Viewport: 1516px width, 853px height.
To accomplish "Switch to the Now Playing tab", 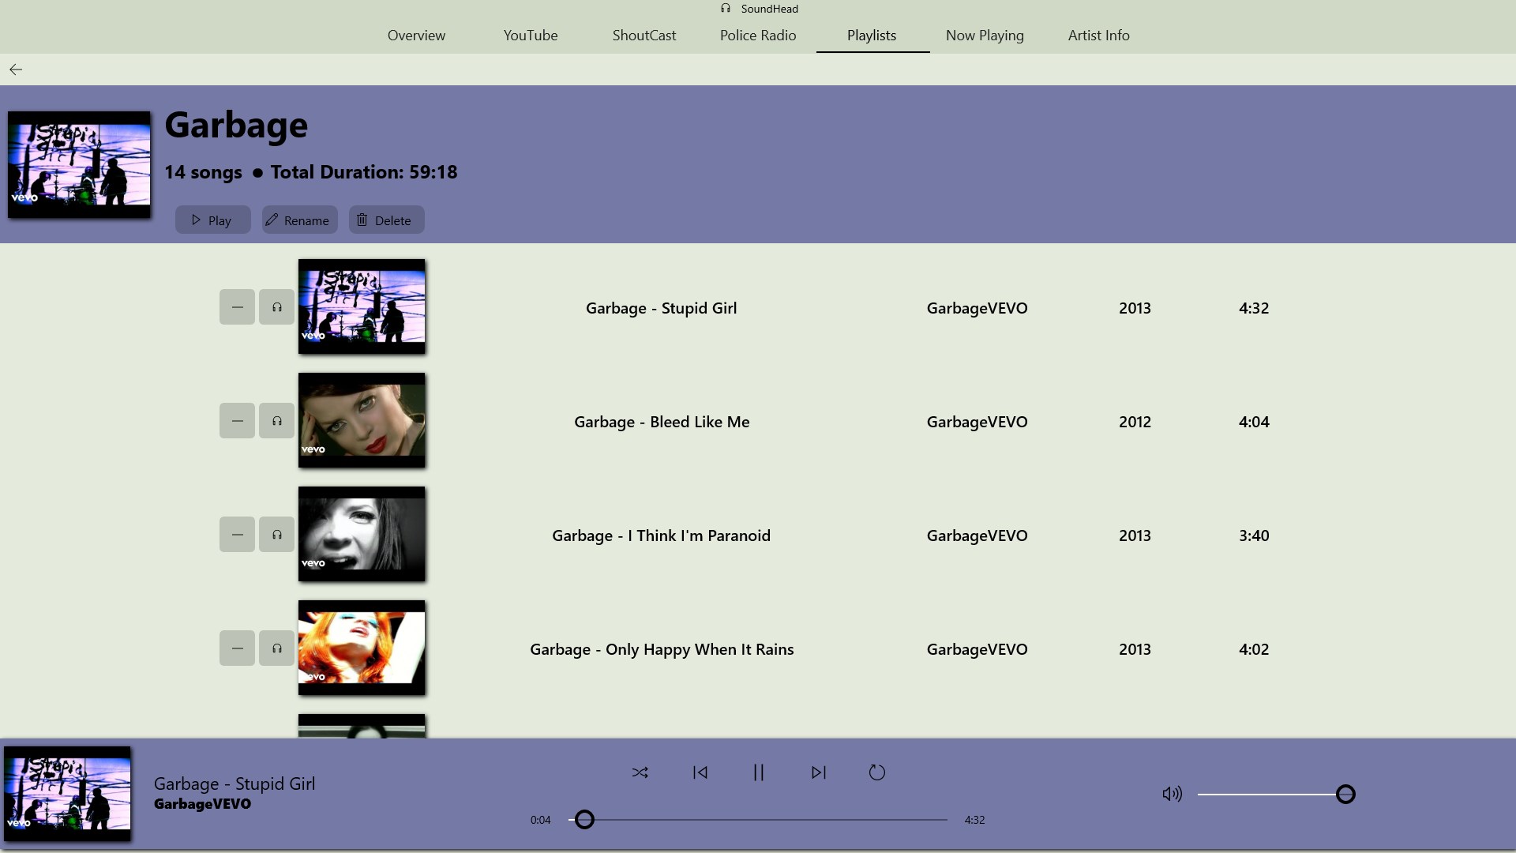I will pos(985,36).
